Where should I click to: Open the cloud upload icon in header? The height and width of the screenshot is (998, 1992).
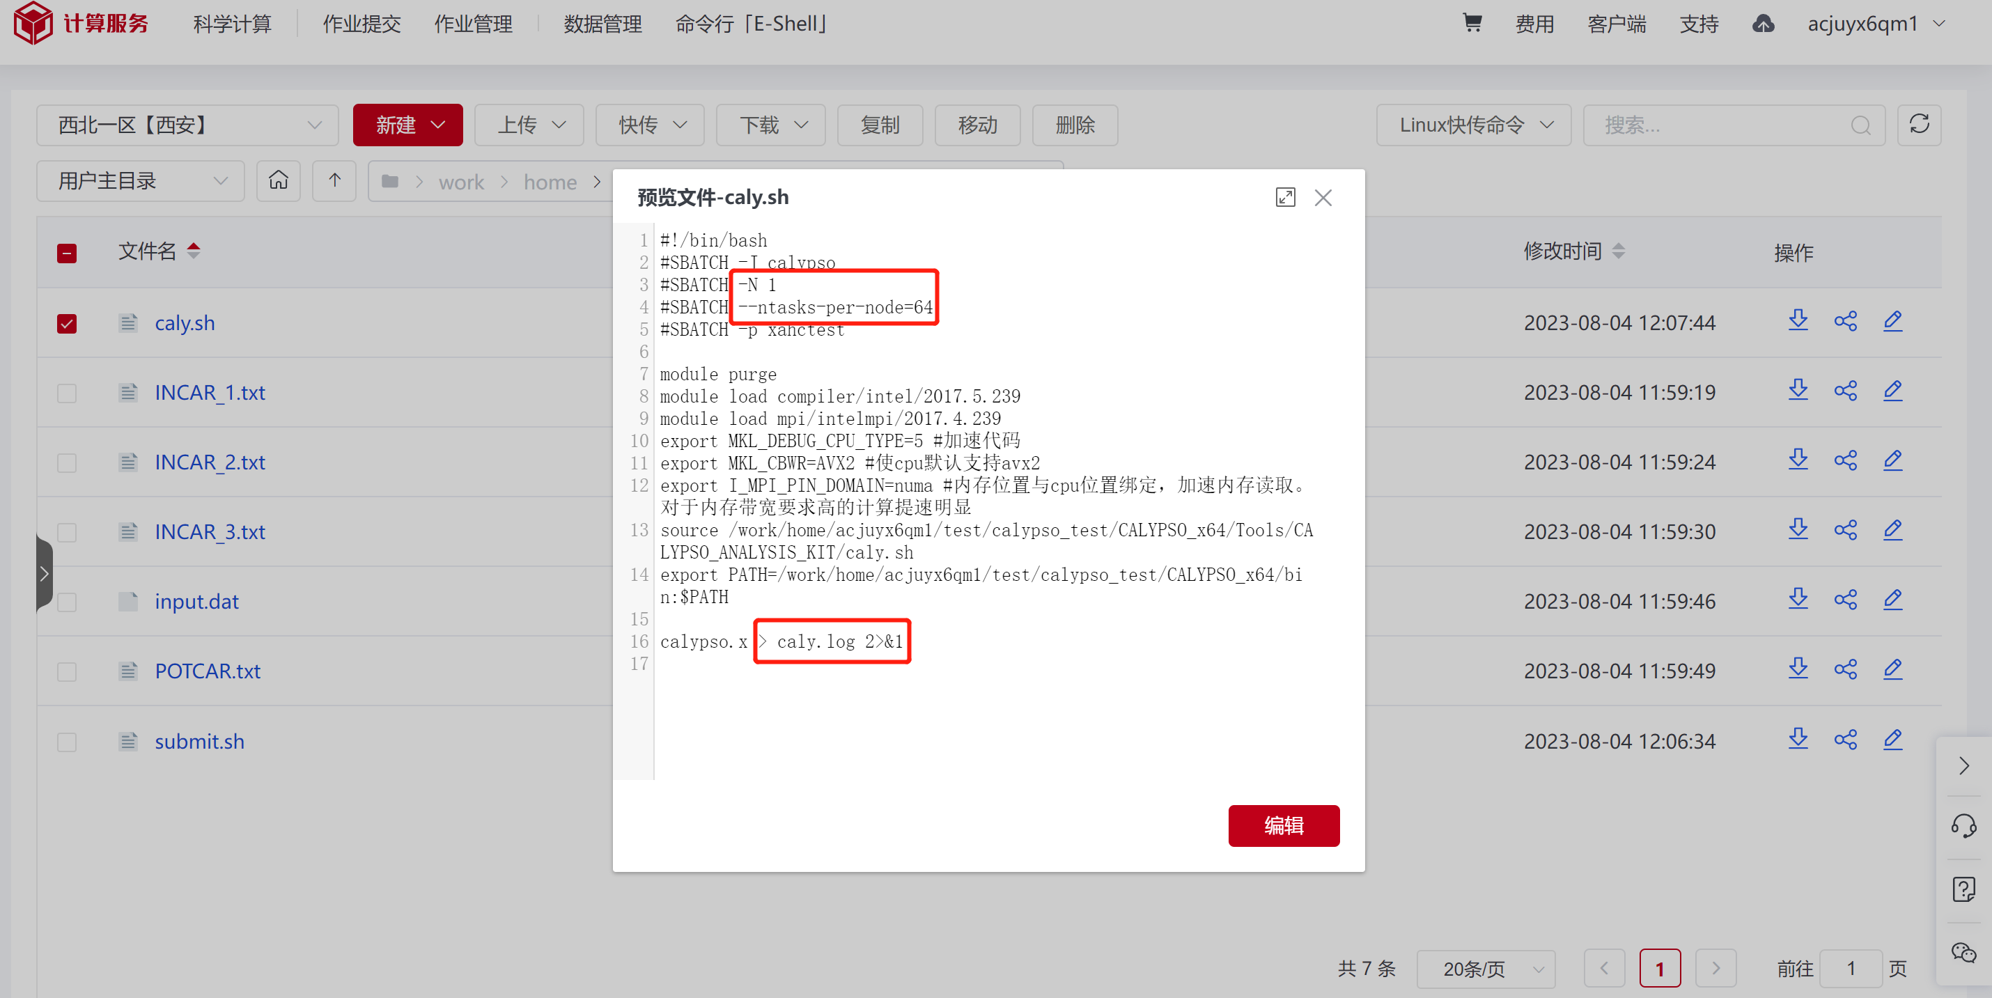click(x=1763, y=23)
